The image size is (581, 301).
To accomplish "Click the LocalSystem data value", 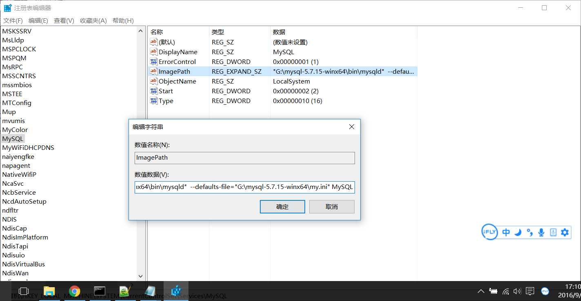I will [x=291, y=81].
